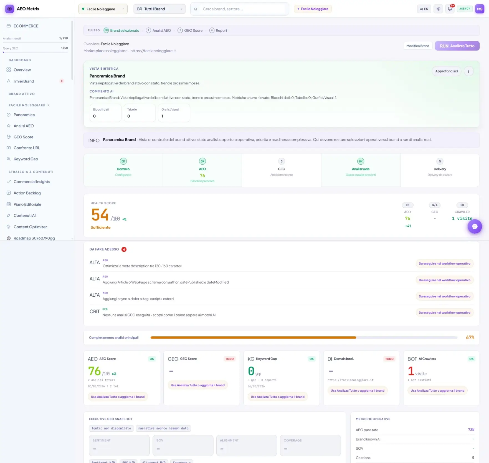Click the AEO Metrix logo icon

coord(9,9)
